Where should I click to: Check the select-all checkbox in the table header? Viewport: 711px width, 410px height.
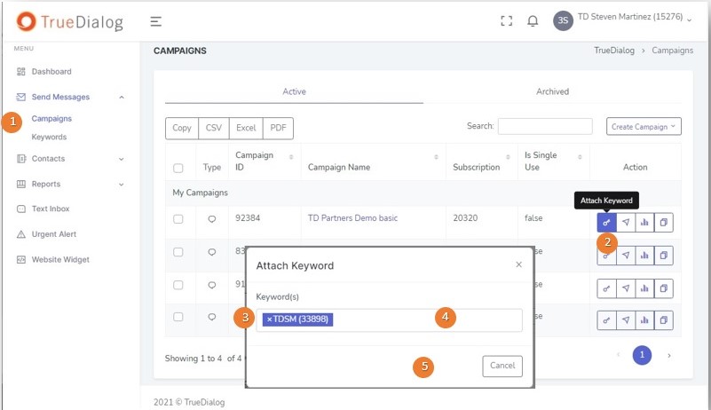[x=178, y=168]
